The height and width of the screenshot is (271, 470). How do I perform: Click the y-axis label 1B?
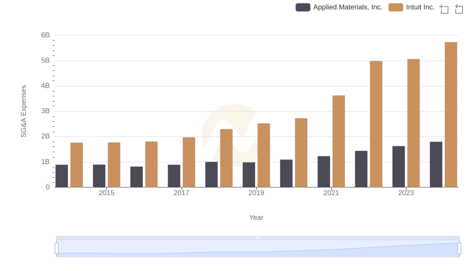(x=45, y=162)
